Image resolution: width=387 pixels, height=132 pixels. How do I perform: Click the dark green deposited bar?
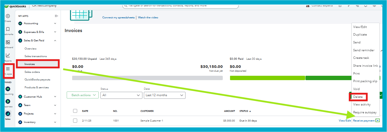[328, 78]
